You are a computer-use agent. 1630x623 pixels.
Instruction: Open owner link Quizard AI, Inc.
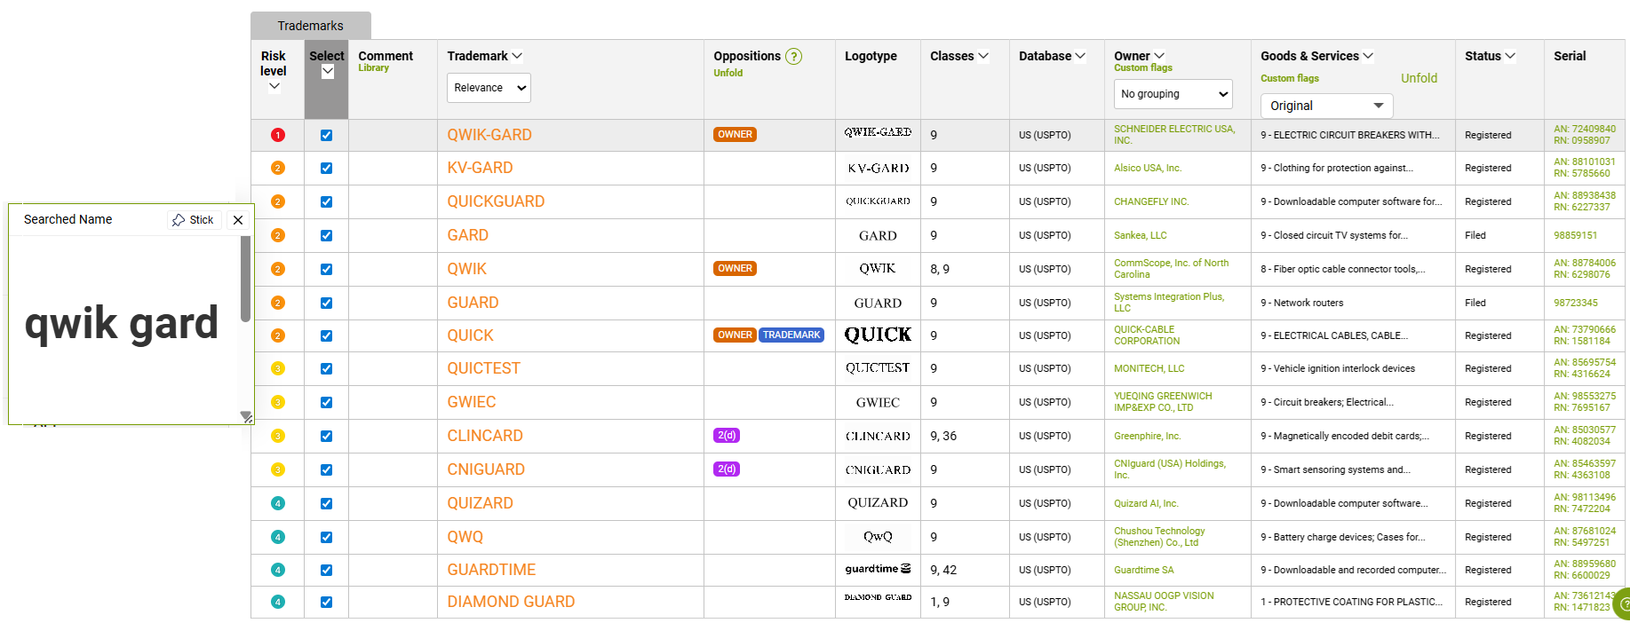point(1146,503)
